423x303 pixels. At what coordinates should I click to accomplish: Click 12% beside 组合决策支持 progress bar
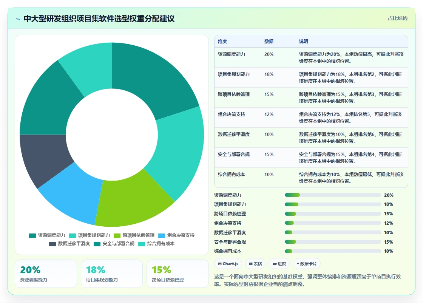point(389,223)
